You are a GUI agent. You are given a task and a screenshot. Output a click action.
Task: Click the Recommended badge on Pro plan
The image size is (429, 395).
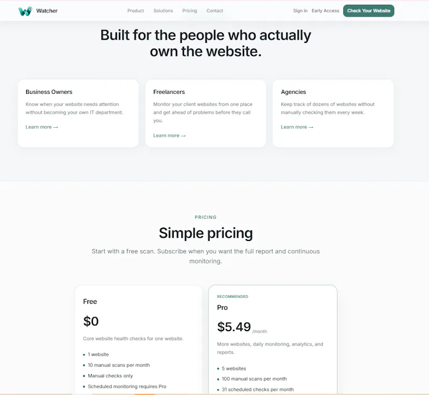pyautogui.click(x=233, y=296)
